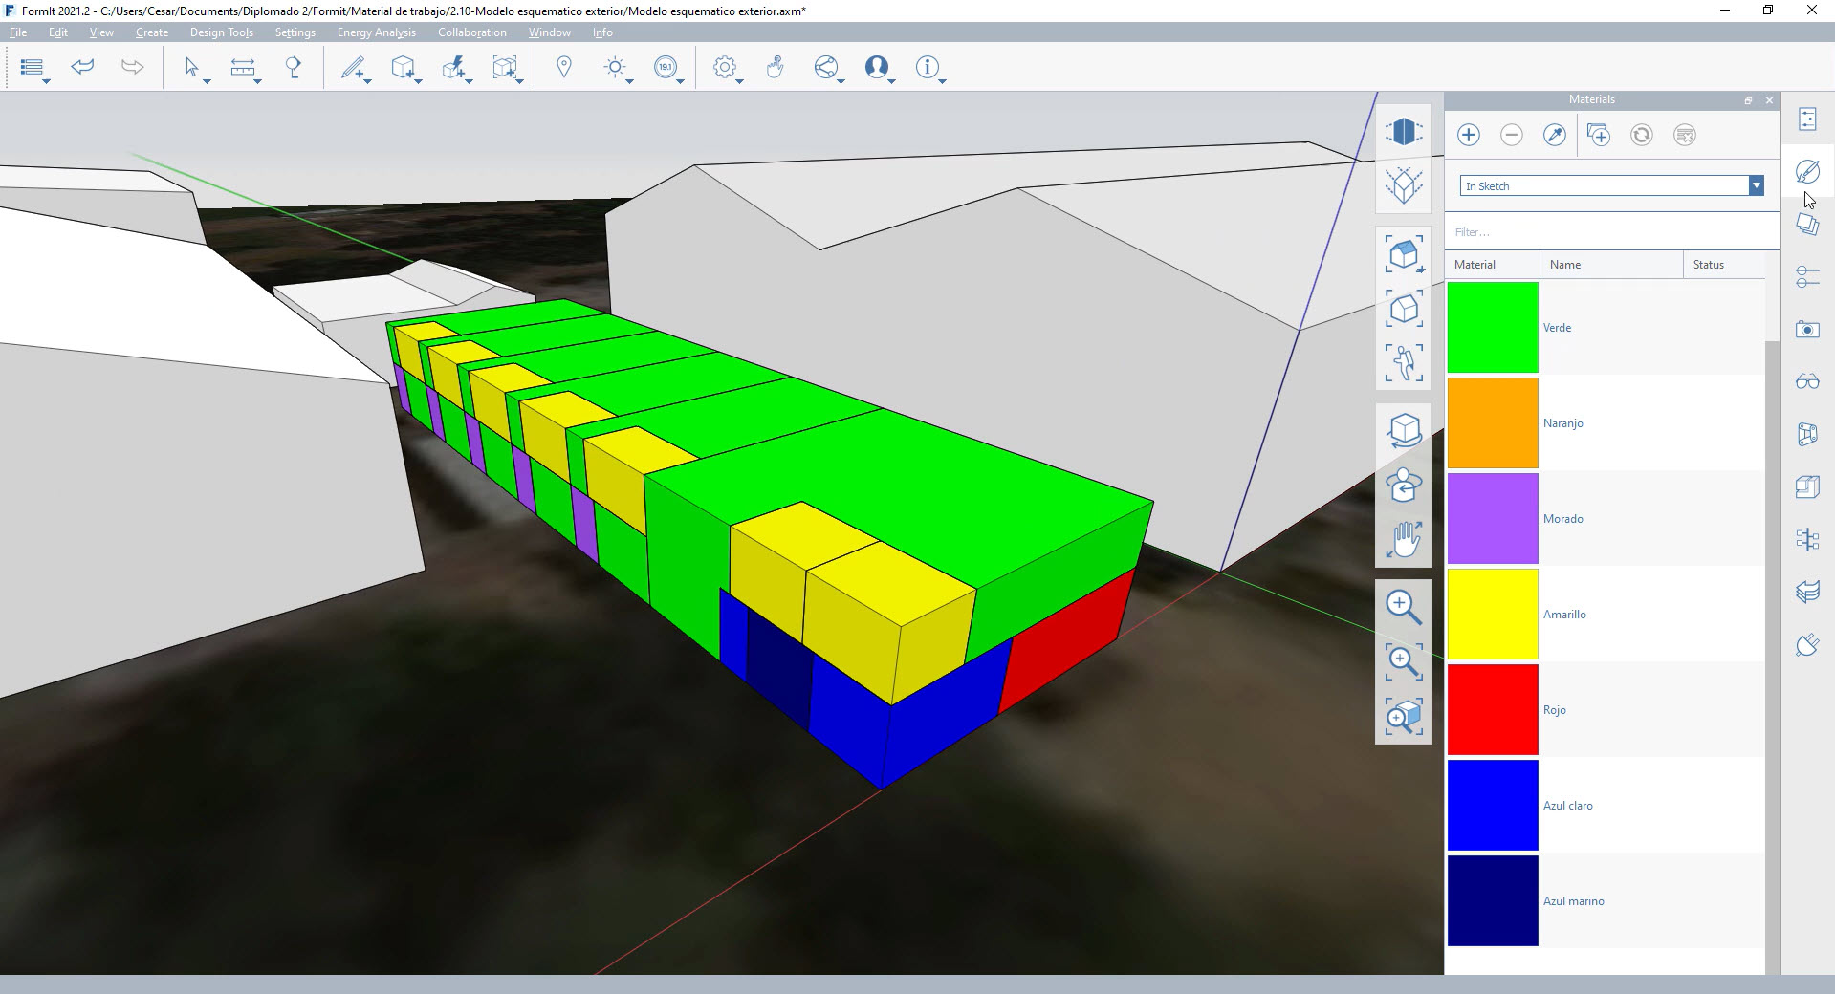Viewport: 1835px width, 994px height.
Task: Select the Rojo red material swatch
Action: pyautogui.click(x=1492, y=709)
